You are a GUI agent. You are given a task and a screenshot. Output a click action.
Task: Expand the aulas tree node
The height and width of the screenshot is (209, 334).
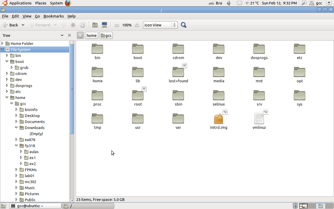[21, 152]
